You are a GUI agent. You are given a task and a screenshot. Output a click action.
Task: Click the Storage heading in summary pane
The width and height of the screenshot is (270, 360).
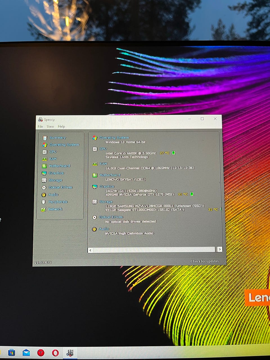pos(106,202)
